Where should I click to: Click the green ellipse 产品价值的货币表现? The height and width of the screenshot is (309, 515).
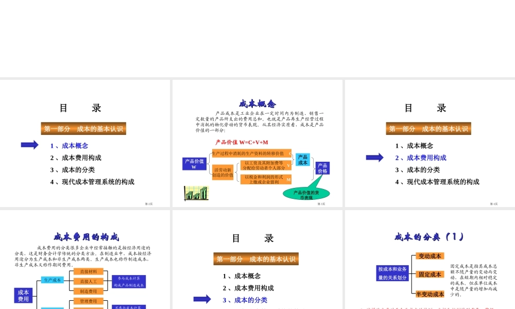tap(306, 194)
